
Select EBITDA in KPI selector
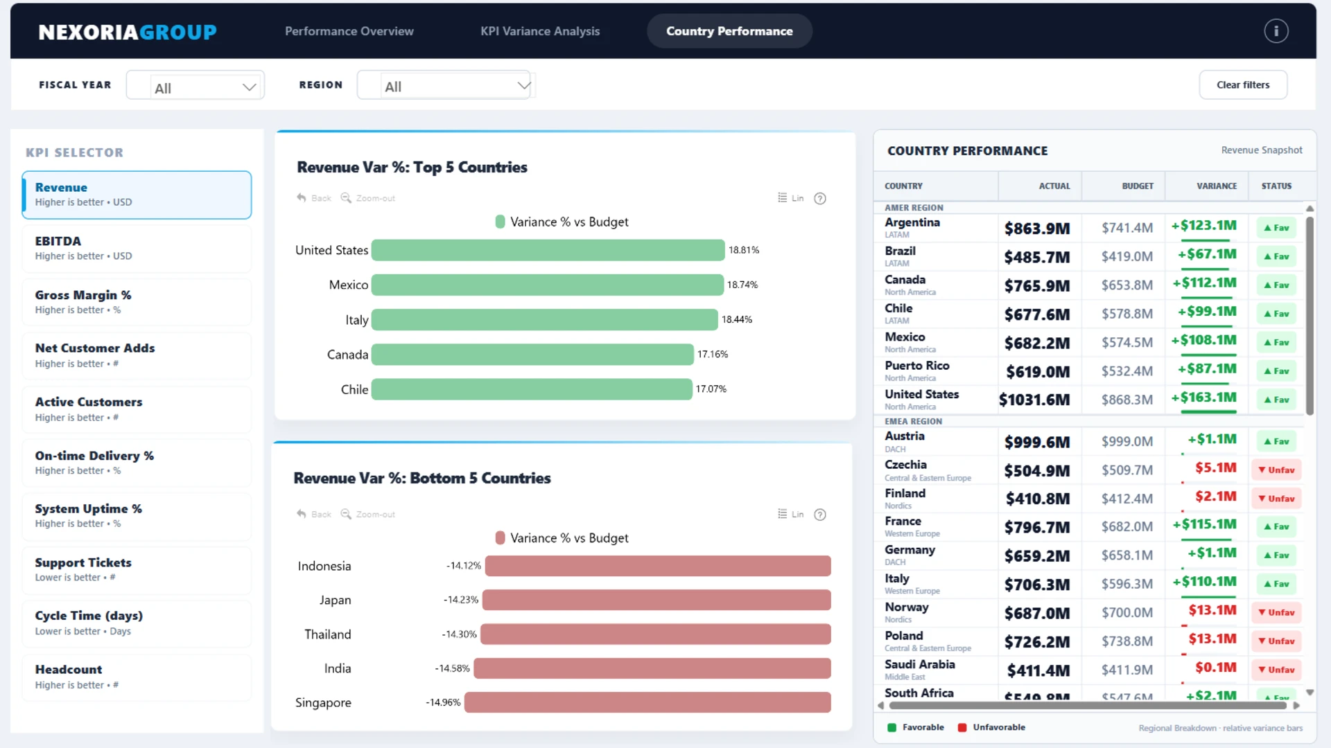(x=137, y=248)
